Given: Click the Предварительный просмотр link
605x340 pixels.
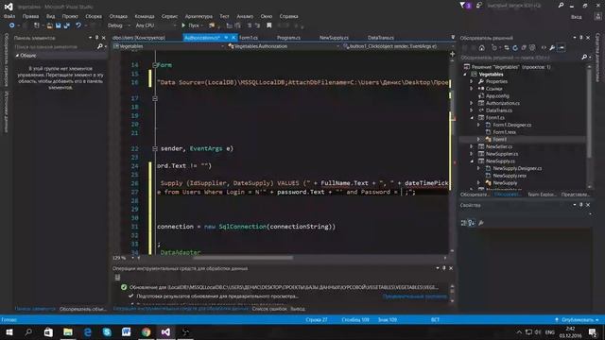Looking at the screenshot, I should [x=415, y=297].
